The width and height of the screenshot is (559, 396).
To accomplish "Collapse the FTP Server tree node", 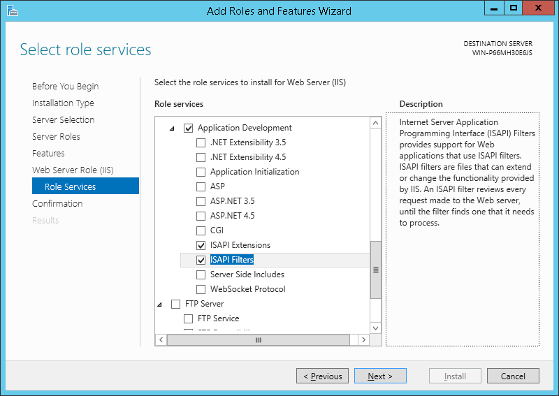I will click(x=160, y=304).
